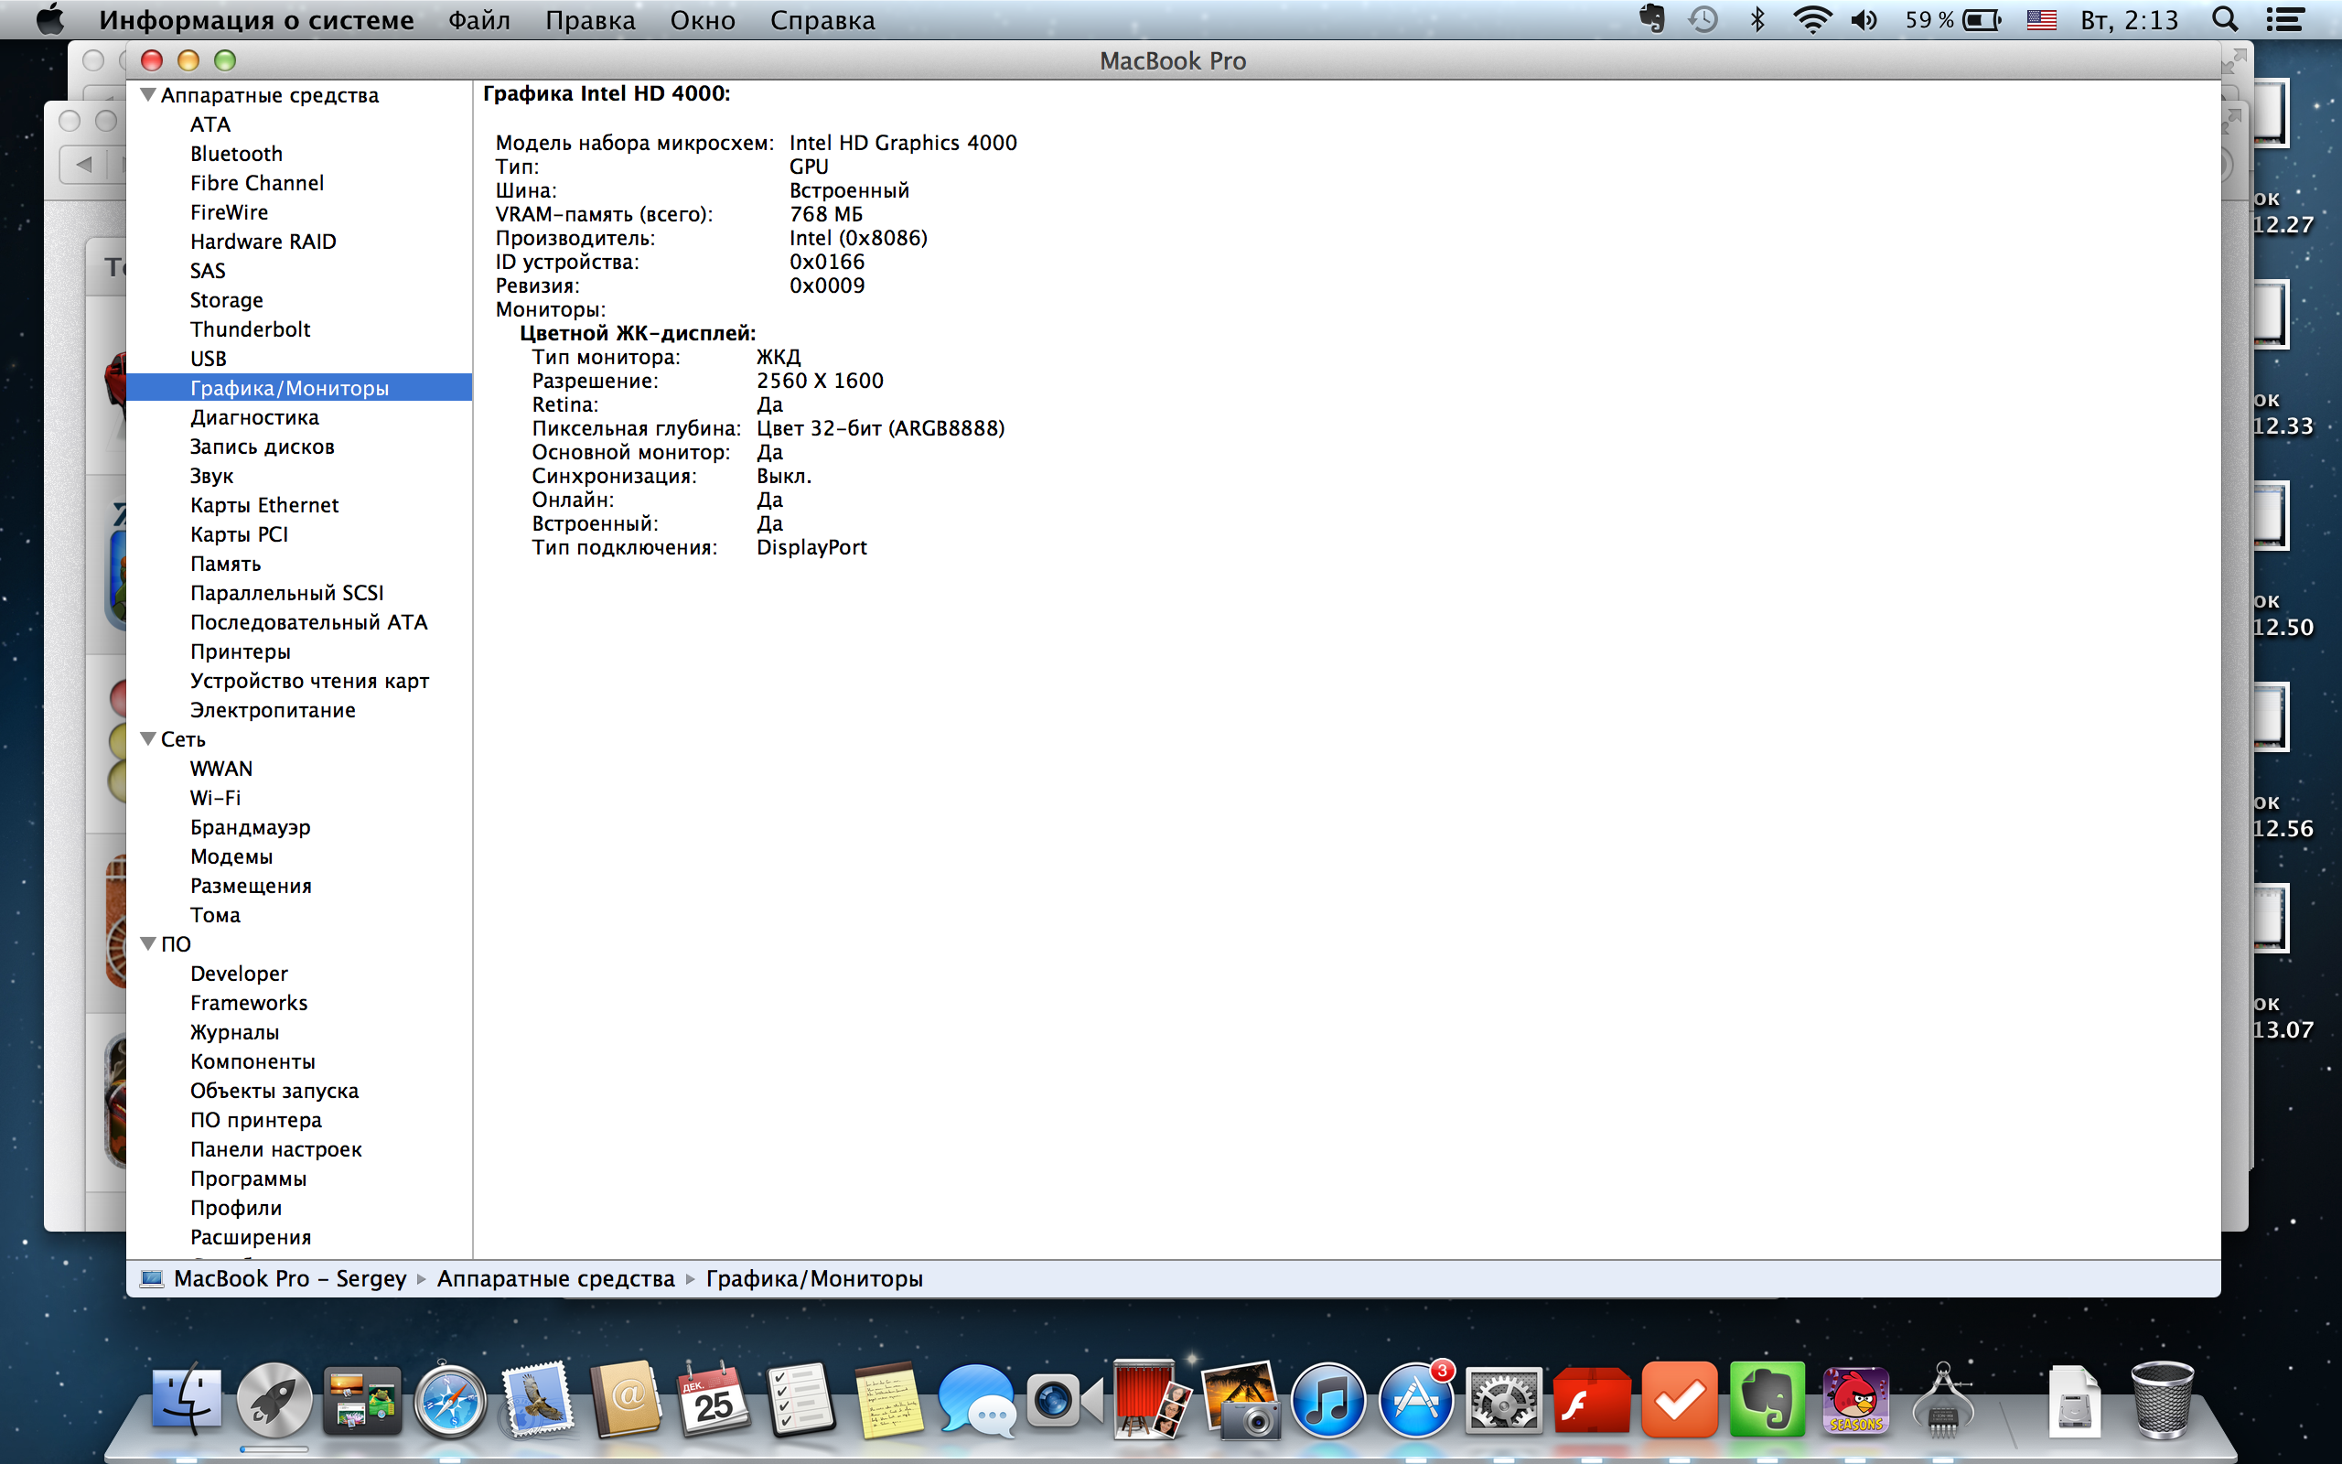Select Thunderbolt in sidebar

pos(250,329)
